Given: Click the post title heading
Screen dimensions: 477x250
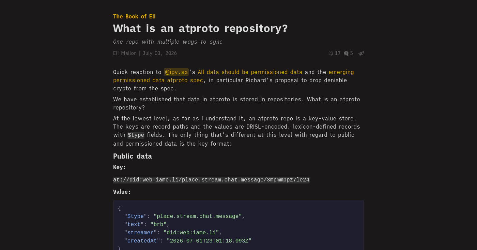Looking at the screenshot, I should tap(200, 28).
